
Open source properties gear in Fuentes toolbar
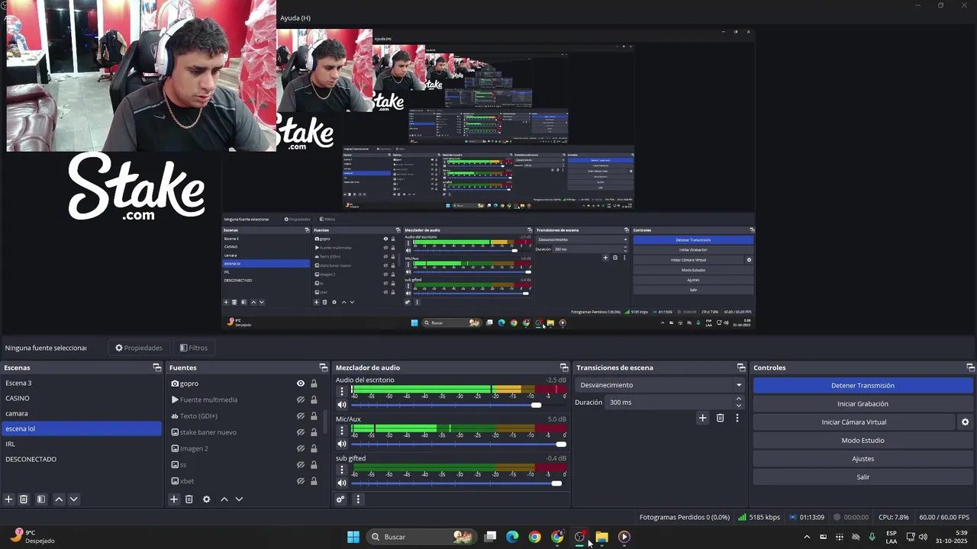(x=206, y=499)
